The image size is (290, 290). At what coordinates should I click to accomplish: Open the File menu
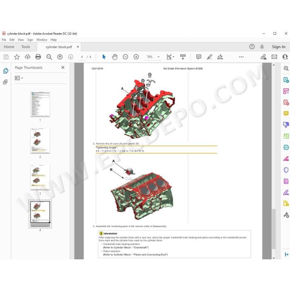(x=4, y=40)
